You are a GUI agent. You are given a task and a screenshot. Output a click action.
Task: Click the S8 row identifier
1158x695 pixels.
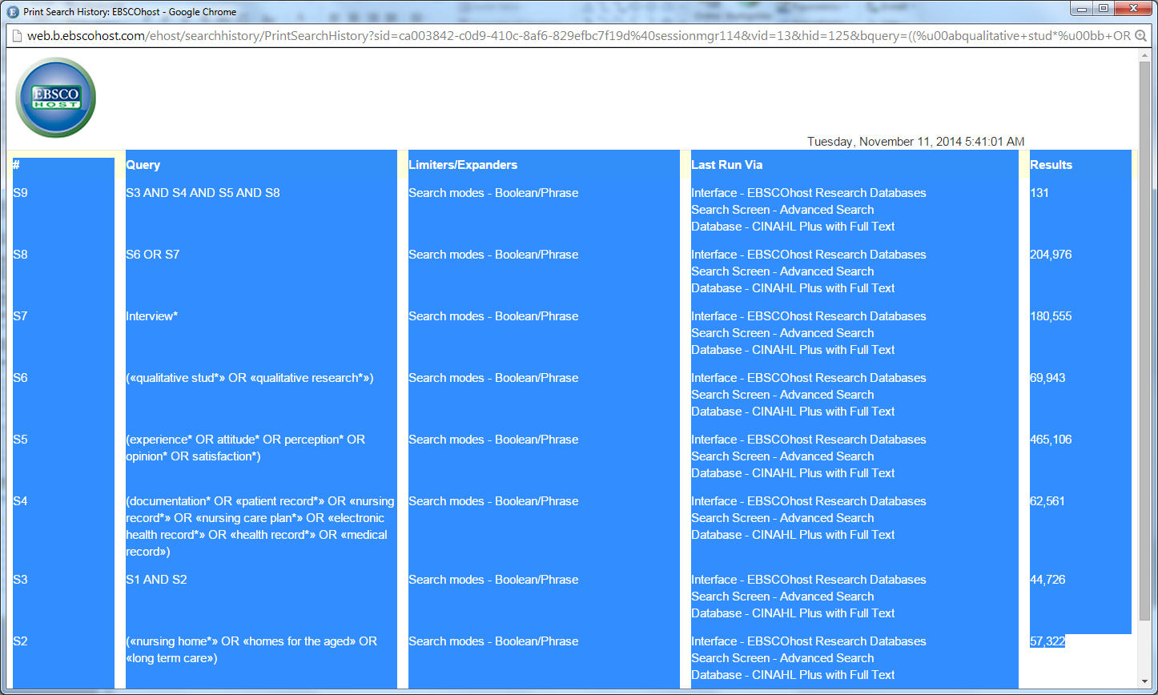(x=20, y=255)
